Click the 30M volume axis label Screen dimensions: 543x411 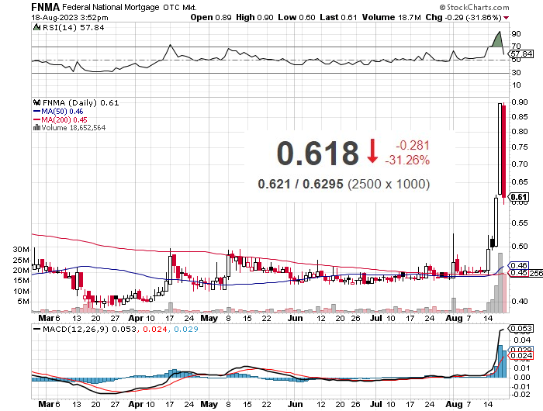point(21,250)
